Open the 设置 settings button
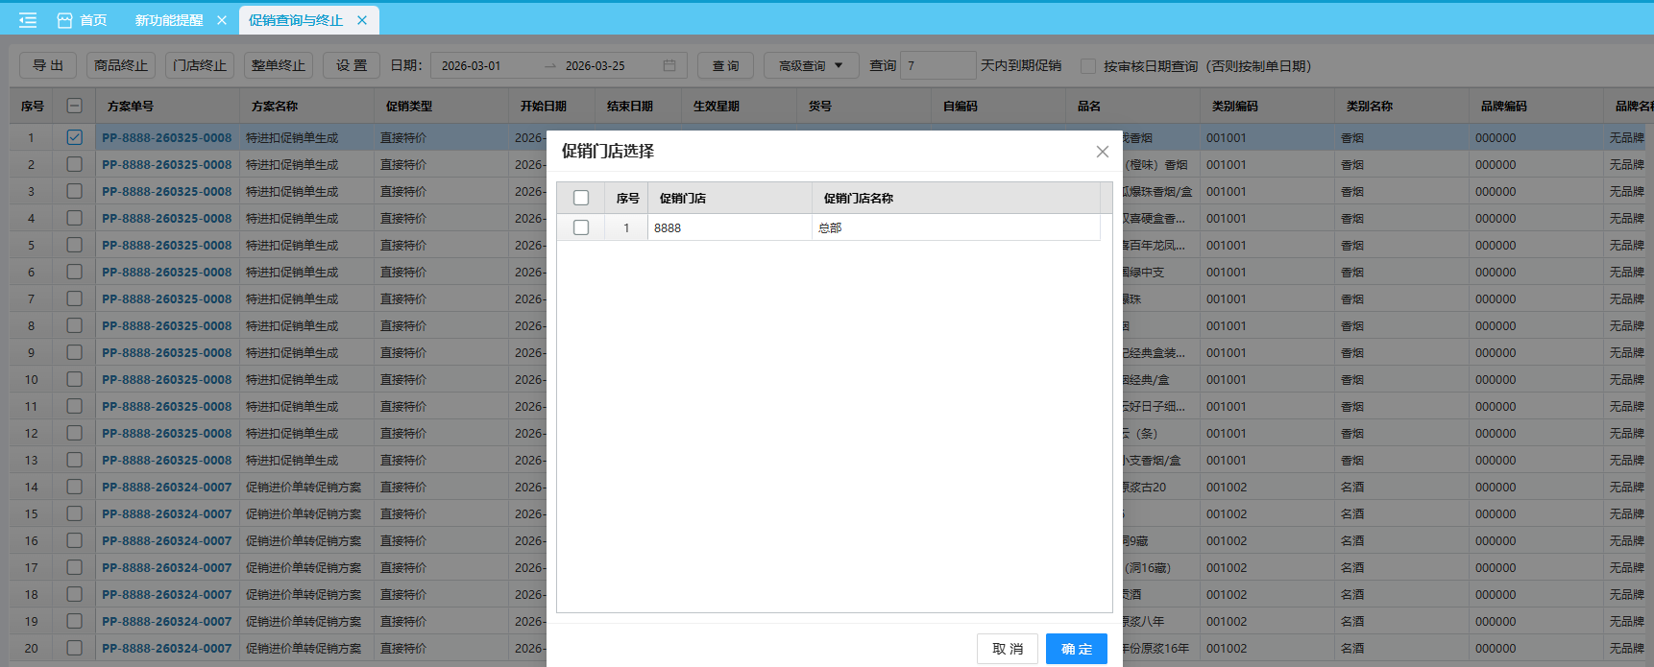 352,65
